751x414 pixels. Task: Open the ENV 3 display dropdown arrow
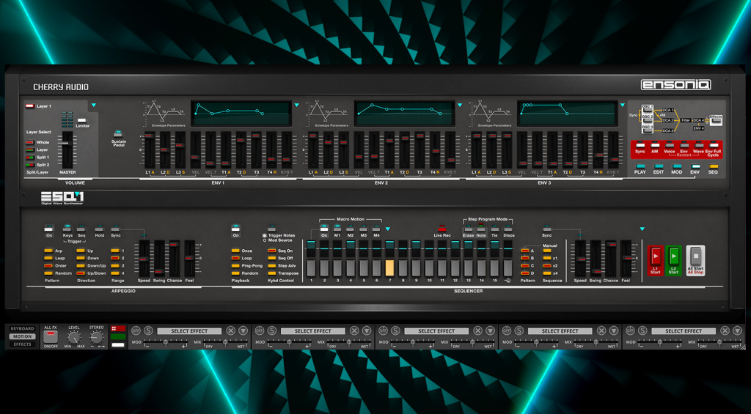(623, 106)
